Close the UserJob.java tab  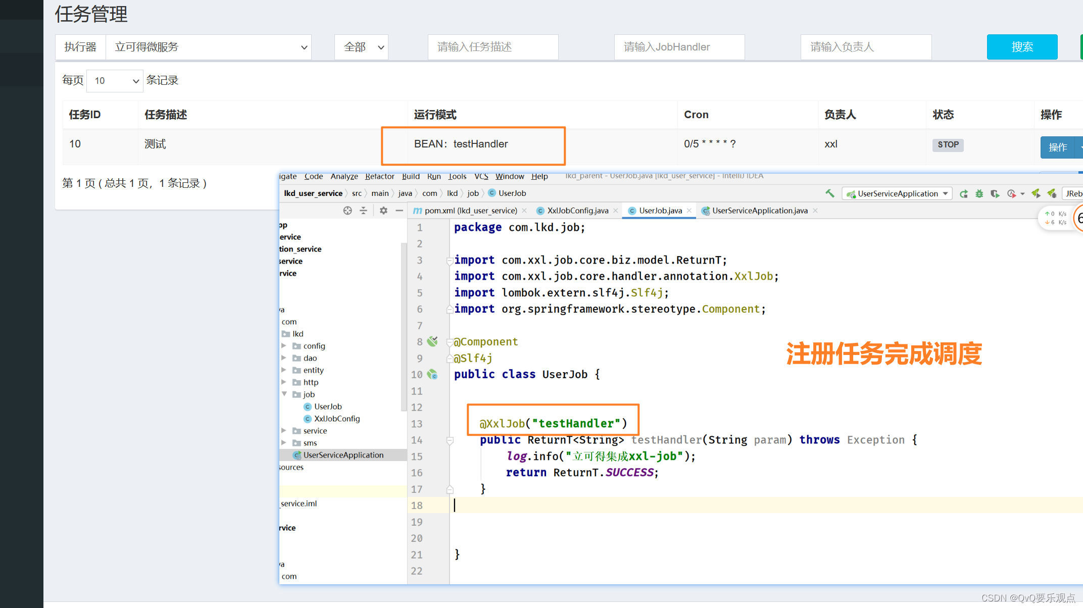pyautogui.click(x=689, y=211)
